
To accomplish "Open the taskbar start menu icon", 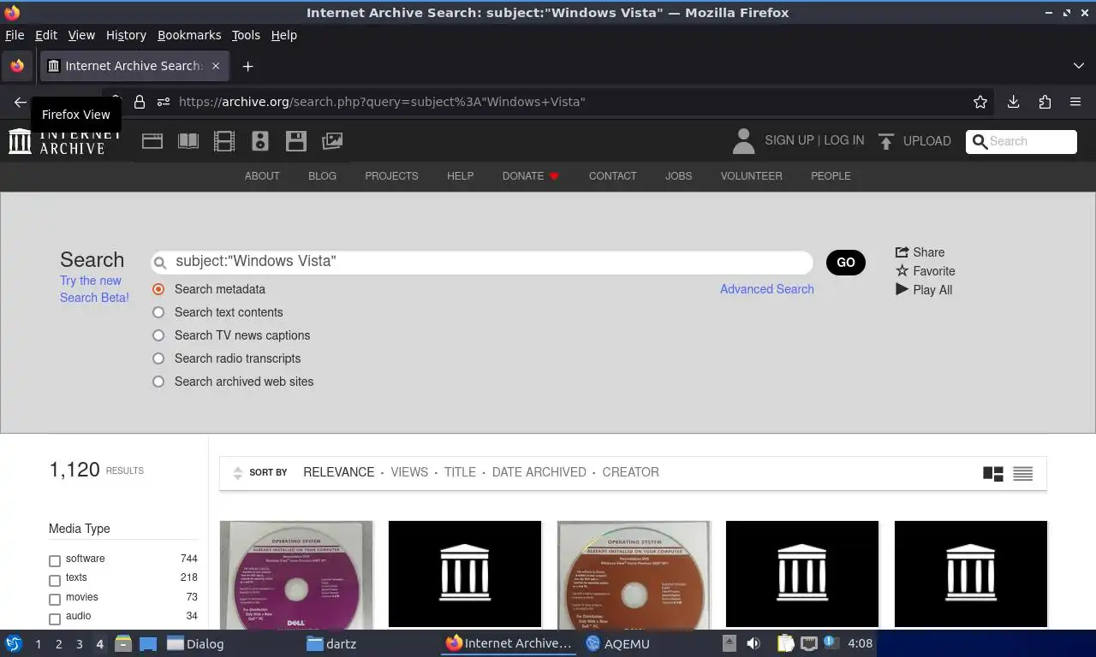I will click(14, 643).
